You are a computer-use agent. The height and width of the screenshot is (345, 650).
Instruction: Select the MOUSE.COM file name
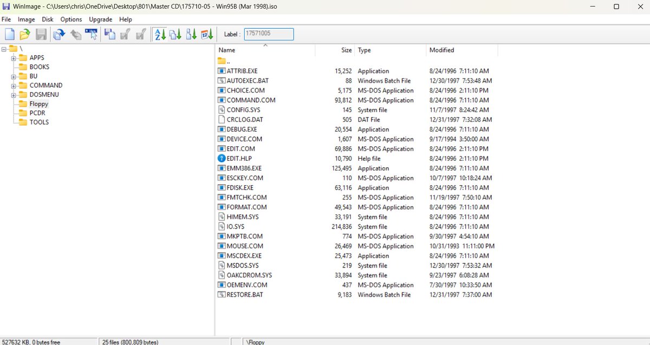[245, 246]
